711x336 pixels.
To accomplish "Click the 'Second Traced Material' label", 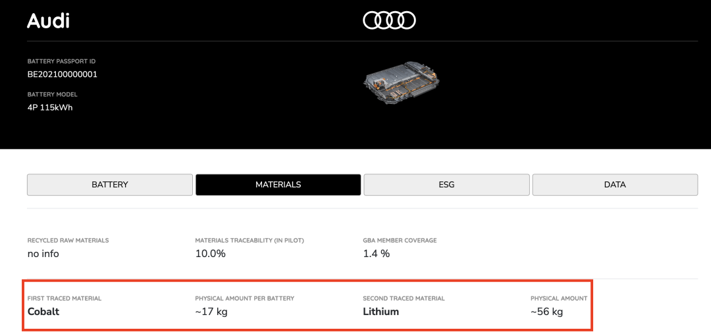I will [x=404, y=299].
